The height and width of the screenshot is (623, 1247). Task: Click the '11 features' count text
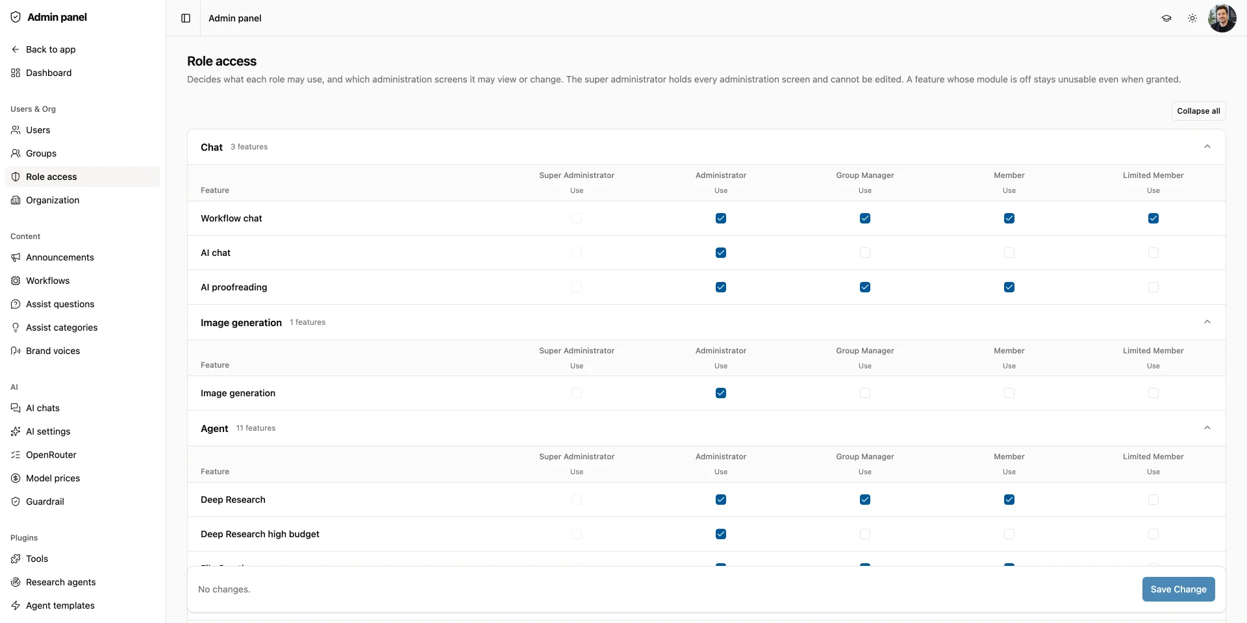click(x=256, y=428)
